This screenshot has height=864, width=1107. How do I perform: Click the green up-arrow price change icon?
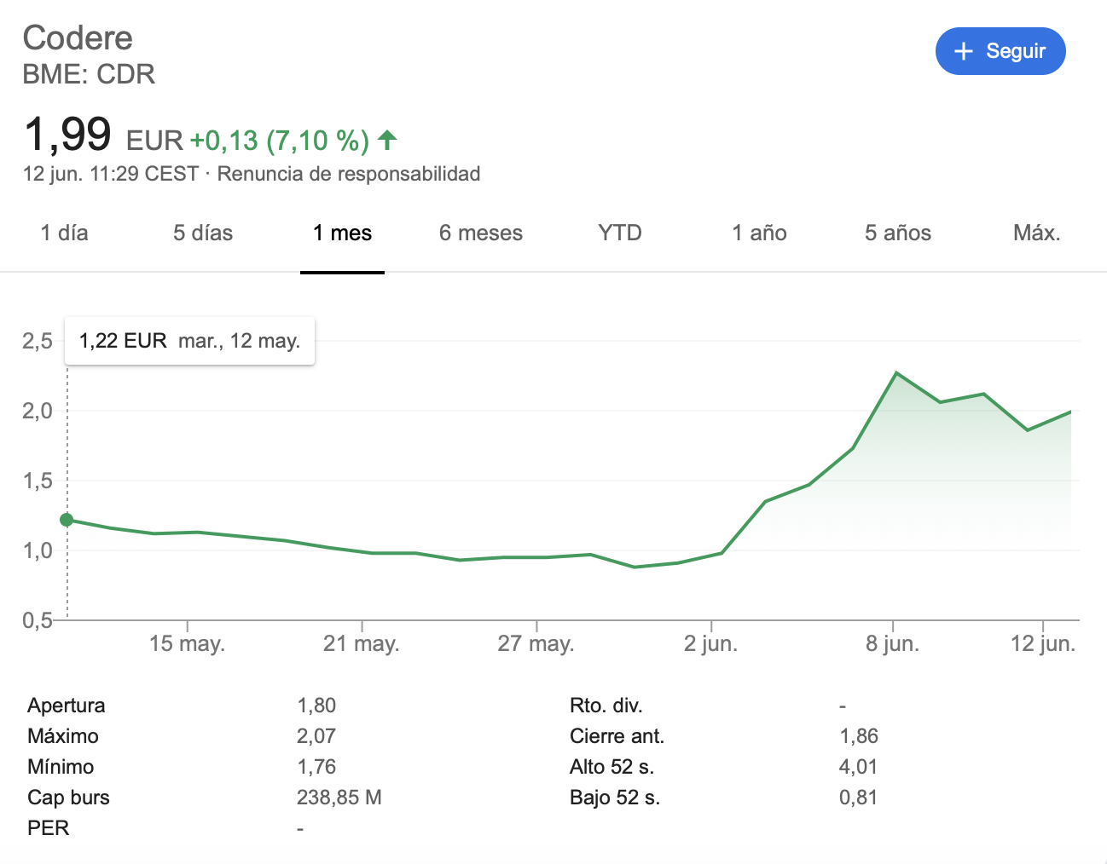click(387, 140)
